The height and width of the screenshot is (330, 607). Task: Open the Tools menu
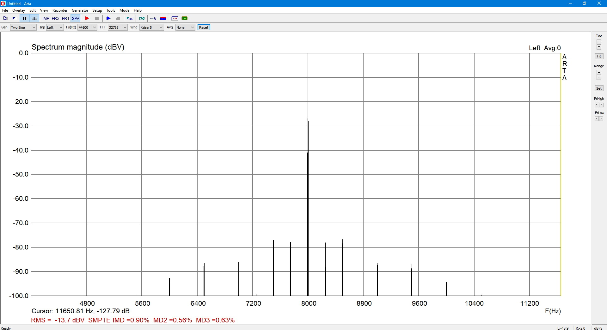[111, 10]
